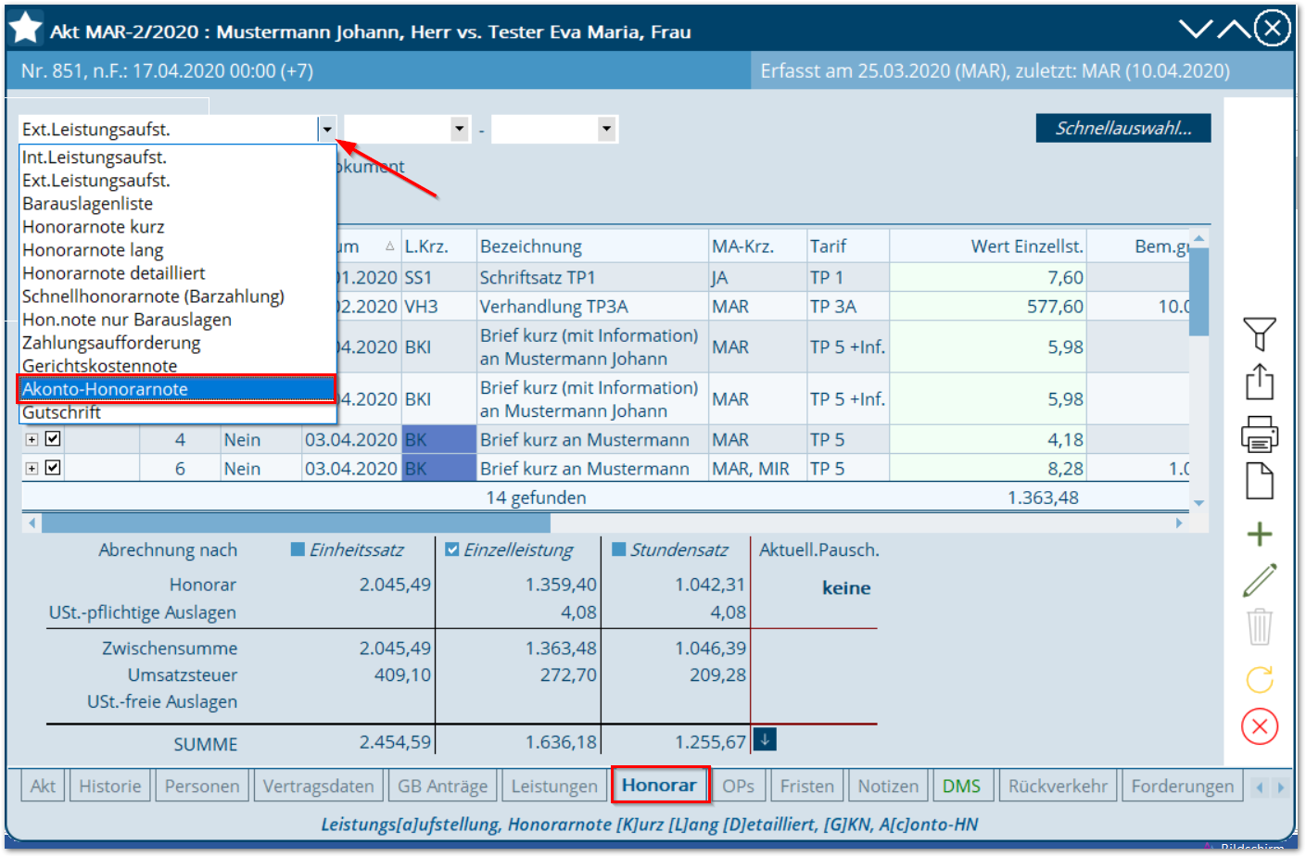Click the up chevron in title bar

[1234, 29]
